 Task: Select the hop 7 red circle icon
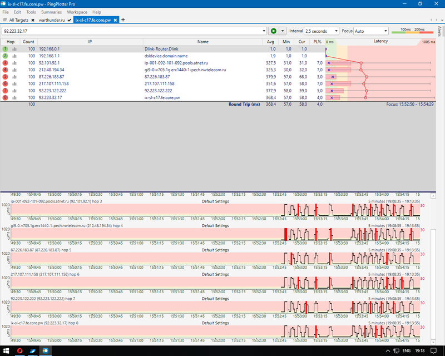tap(6, 91)
